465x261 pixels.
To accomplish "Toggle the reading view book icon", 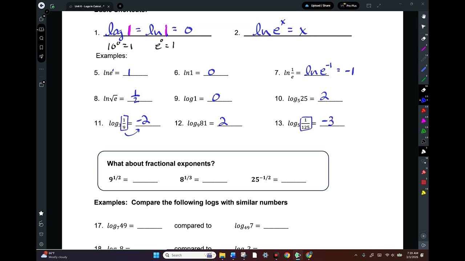I will pyautogui.click(x=41, y=29).
